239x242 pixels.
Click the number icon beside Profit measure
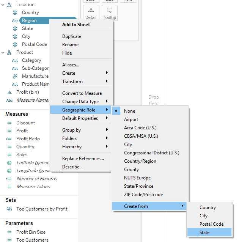[x=9, y=131]
